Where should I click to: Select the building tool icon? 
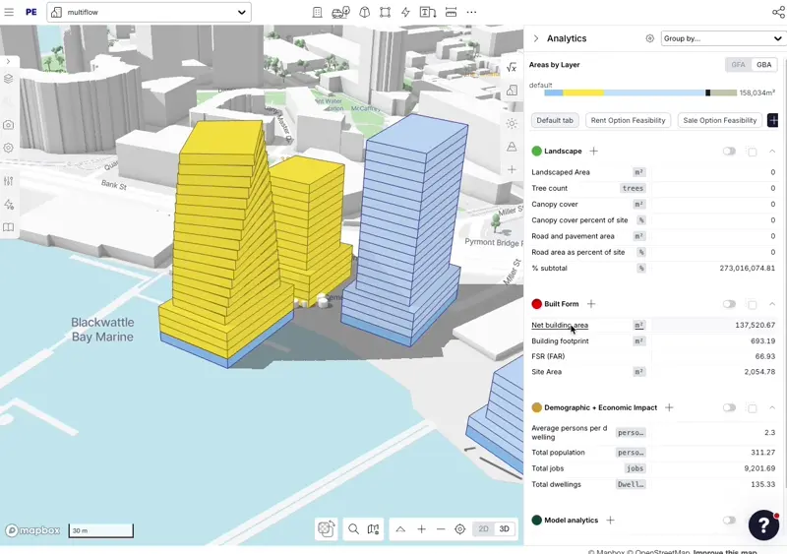click(317, 12)
